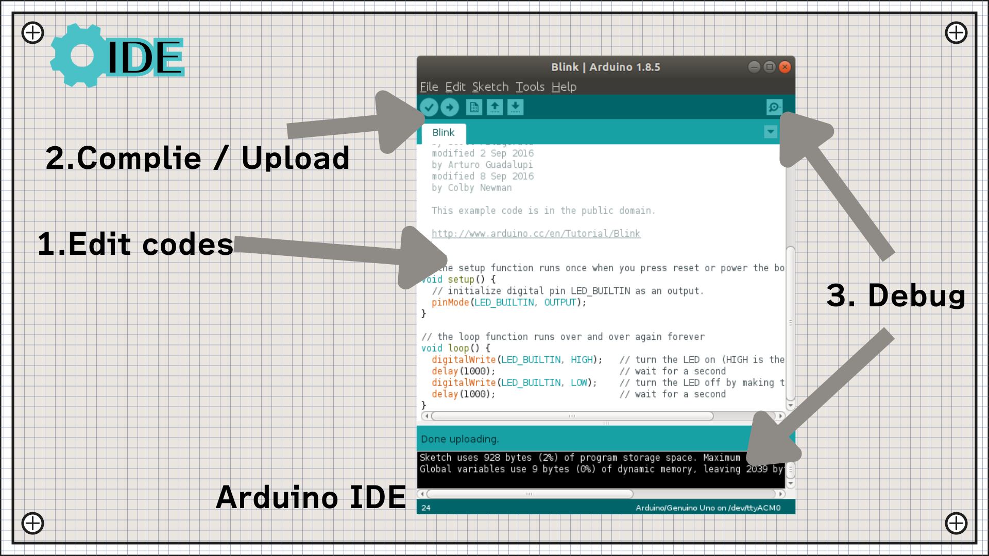Screen dimensions: 989x556
Task: Minimize the Arduino window
Action: point(754,67)
